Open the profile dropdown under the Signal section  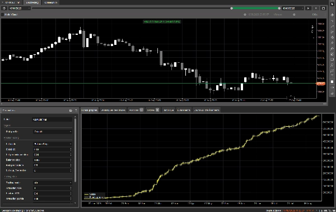pos(53,132)
